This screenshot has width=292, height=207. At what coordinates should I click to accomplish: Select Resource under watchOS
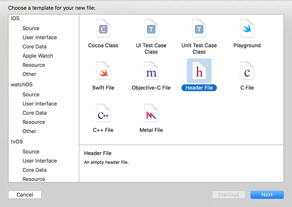34,122
